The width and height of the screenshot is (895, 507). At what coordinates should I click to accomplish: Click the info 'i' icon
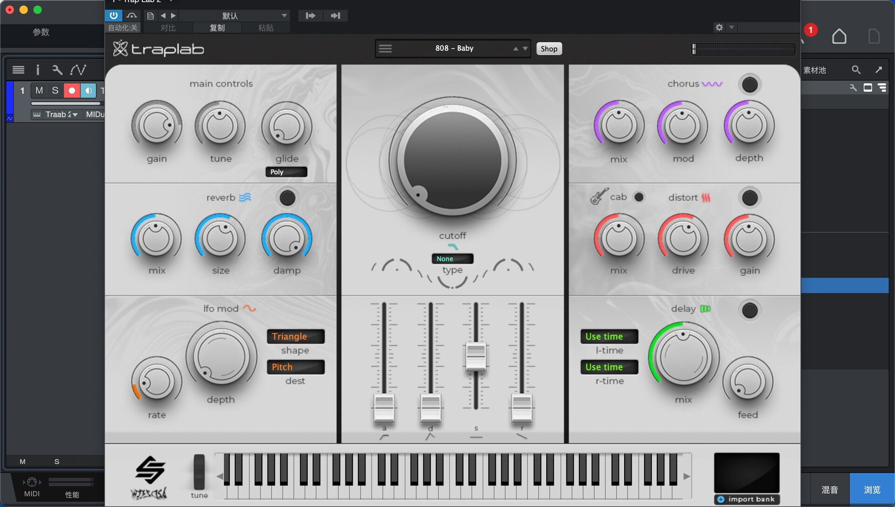[38, 70]
